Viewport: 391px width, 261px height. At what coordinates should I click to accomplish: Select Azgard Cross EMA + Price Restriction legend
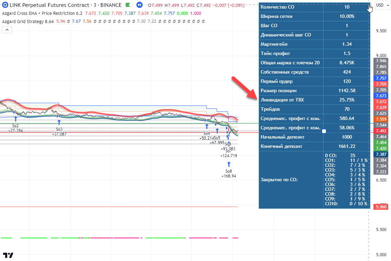(x=42, y=13)
